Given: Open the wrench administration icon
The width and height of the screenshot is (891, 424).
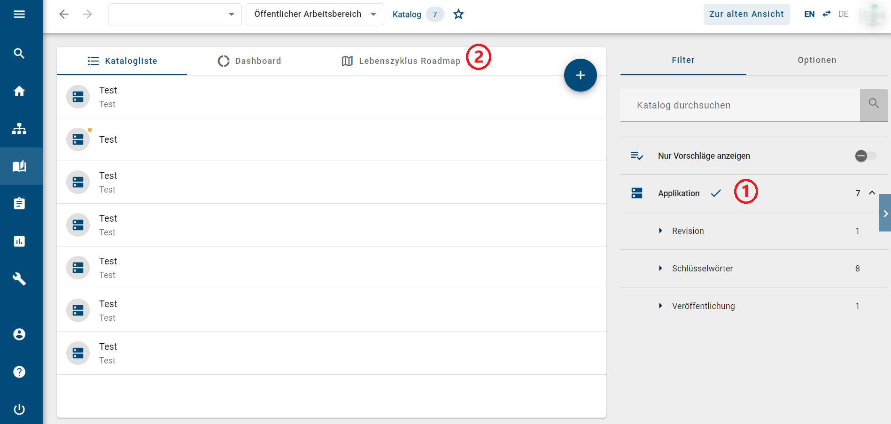Looking at the screenshot, I should [19, 279].
